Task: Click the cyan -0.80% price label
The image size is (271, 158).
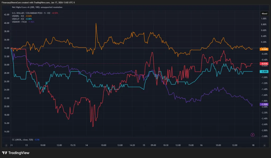Action: point(264,71)
